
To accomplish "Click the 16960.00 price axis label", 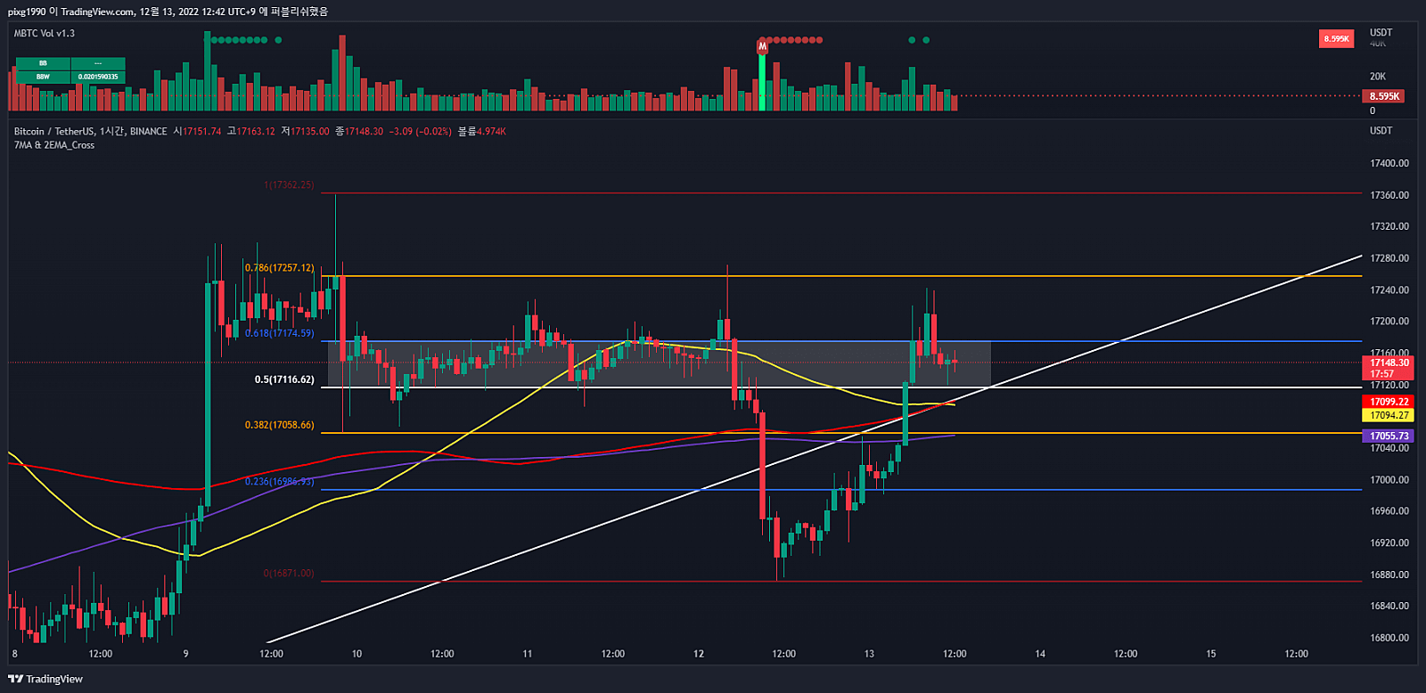I will 1389,511.
